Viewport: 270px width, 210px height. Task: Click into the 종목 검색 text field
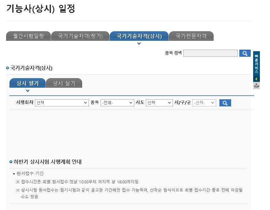211,53
